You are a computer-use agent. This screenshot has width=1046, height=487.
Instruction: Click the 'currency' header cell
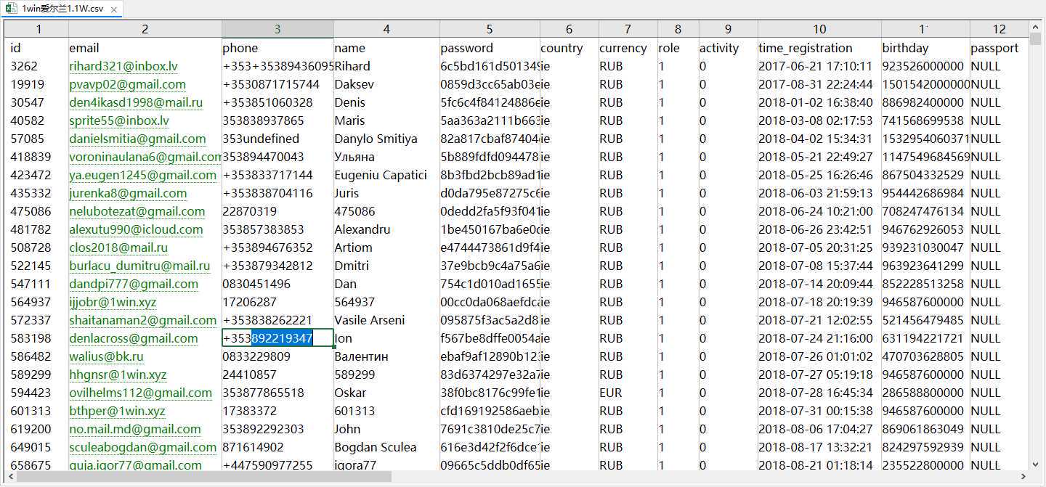pyautogui.click(x=628, y=48)
